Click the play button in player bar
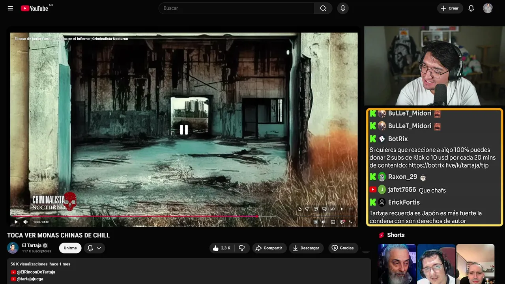 (16, 222)
